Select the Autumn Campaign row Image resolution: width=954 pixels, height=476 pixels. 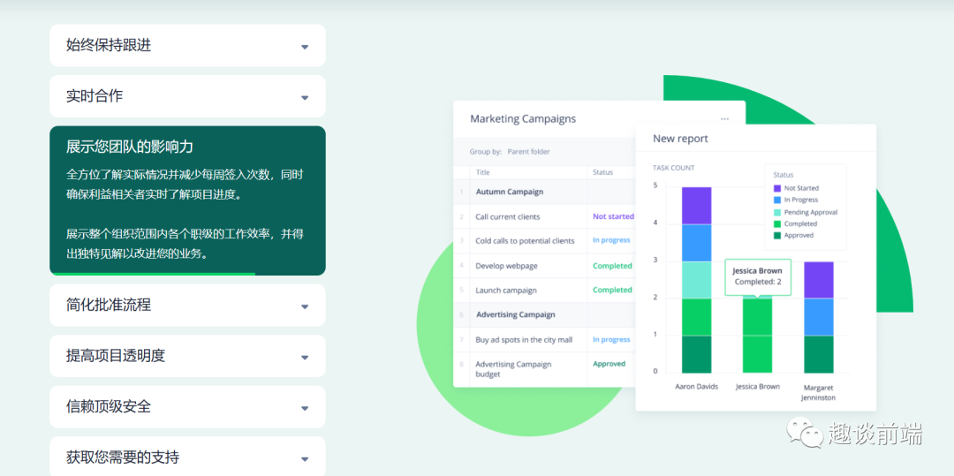tap(544, 192)
